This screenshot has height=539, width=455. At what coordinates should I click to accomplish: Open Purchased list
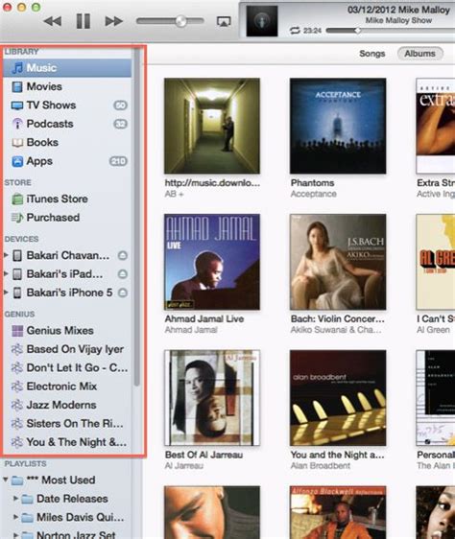pos(67,218)
